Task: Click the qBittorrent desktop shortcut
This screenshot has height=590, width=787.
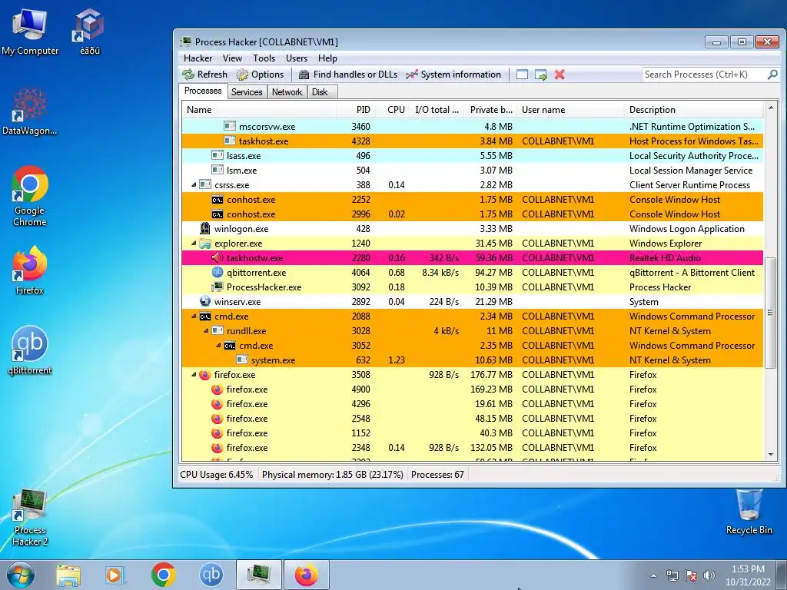Action: 30,350
